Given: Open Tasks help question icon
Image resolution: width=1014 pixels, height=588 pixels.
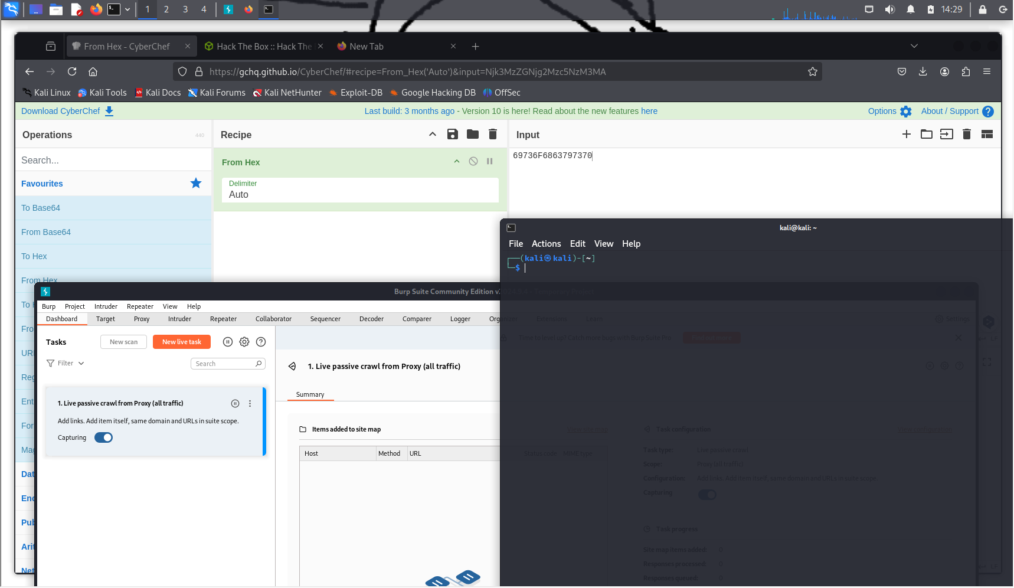Looking at the screenshot, I should 261,342.
